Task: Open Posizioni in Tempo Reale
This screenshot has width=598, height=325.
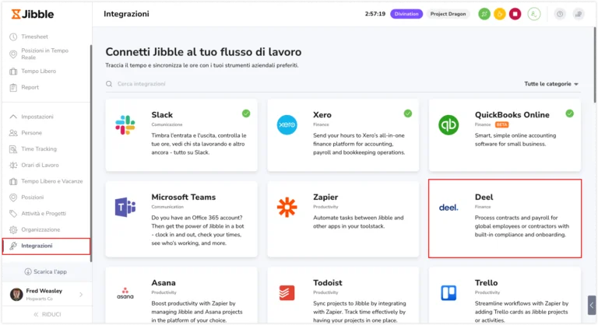Action: pyautogui.click(x=44, y=54)
